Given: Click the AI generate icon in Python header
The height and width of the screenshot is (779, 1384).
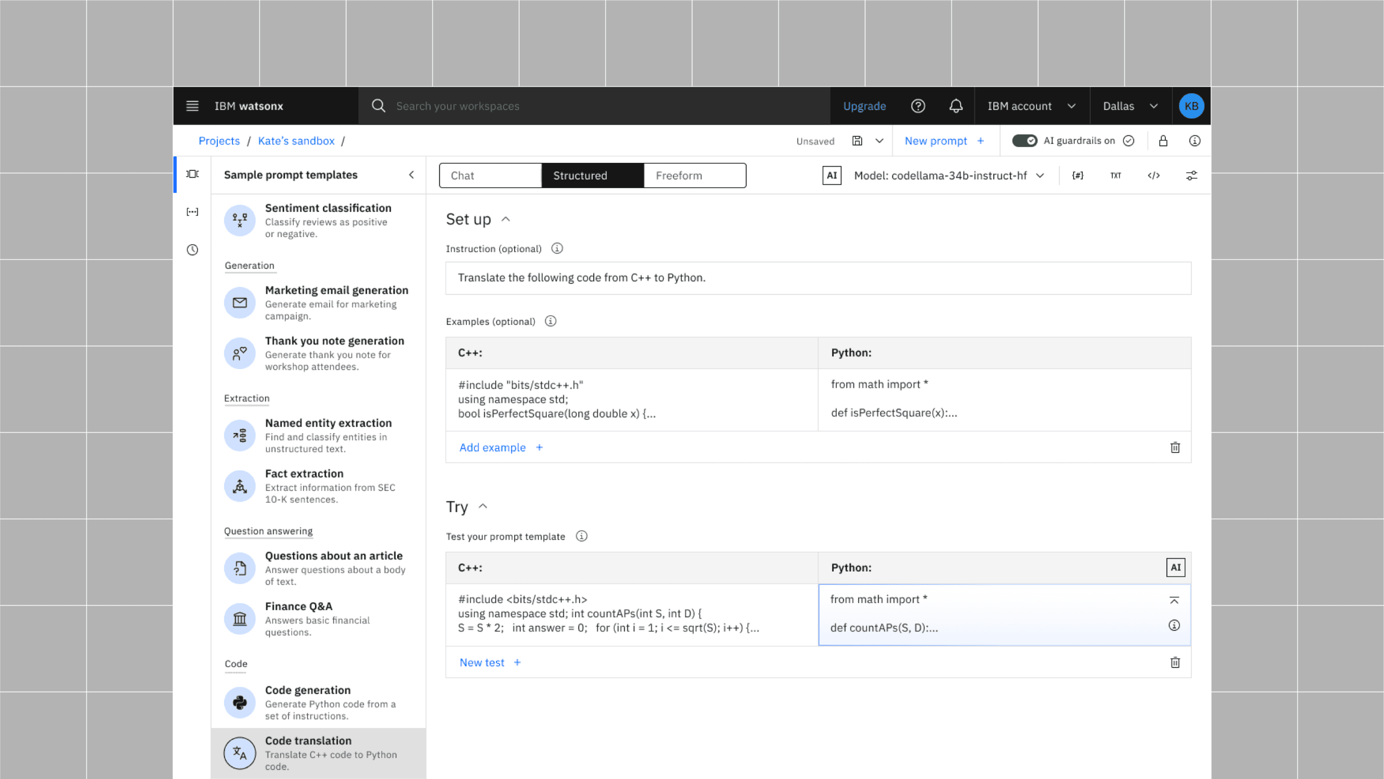Looking at the screenshot, I should pos(1175,567).
